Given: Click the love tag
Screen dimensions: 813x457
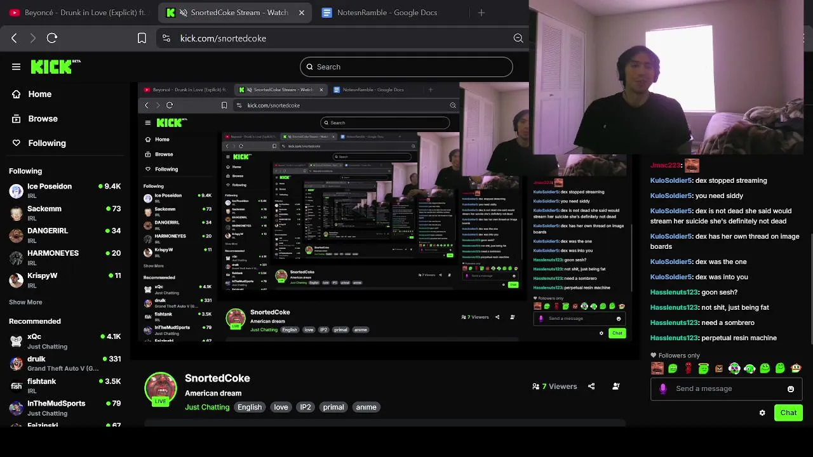Looking at the screenshot, I should click(x=281, y=407).
